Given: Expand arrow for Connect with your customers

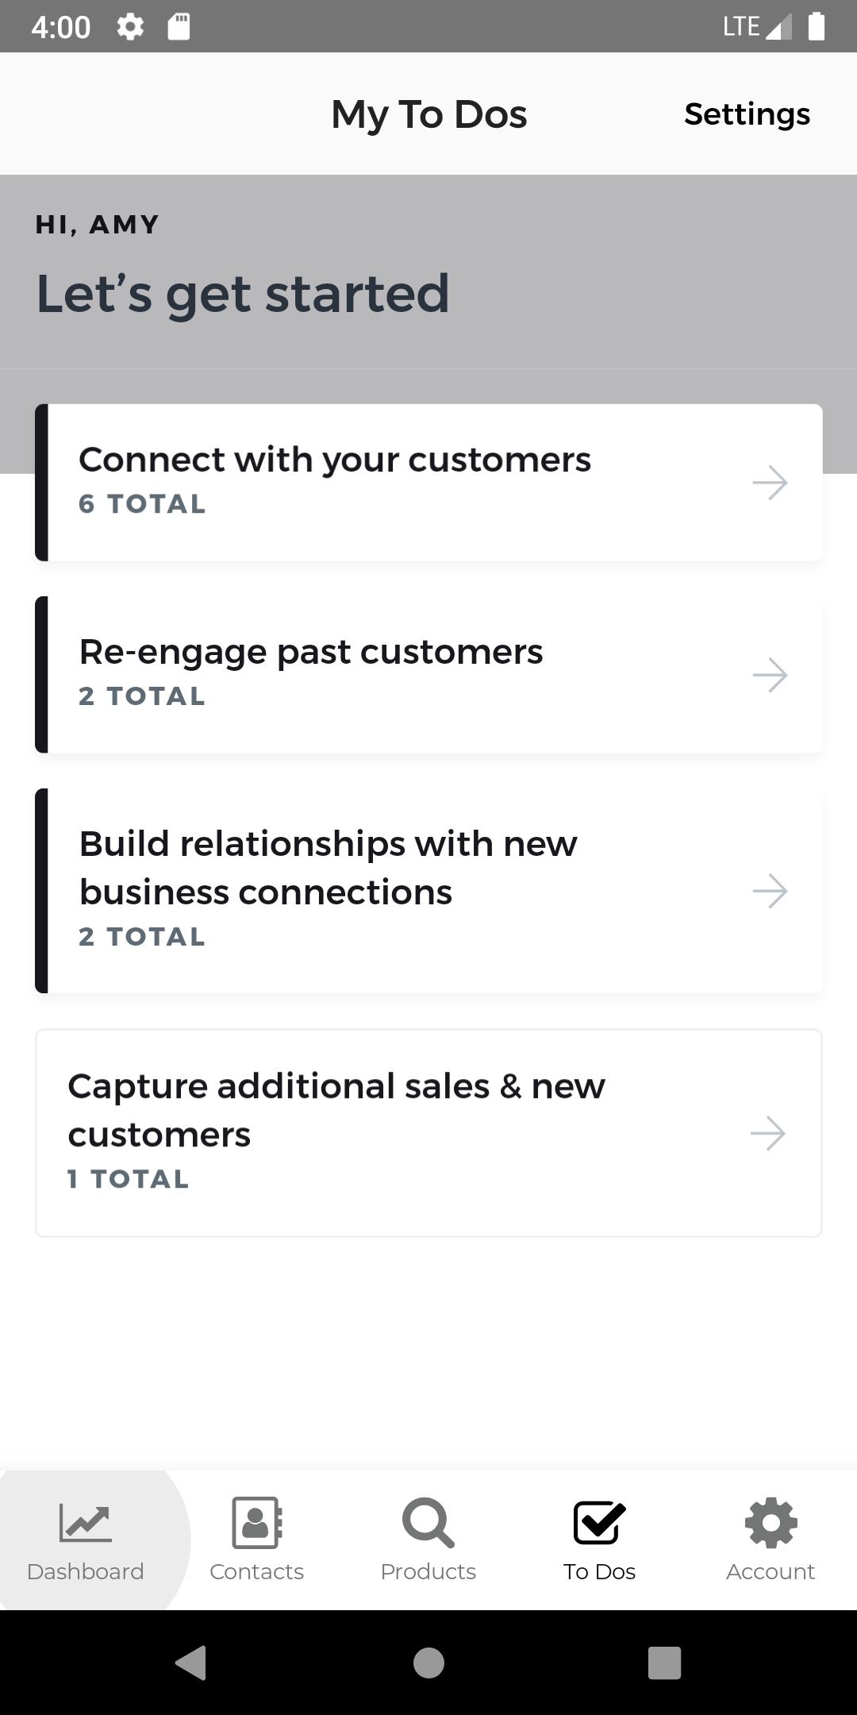Looking at the screenshot, I should point(770,483).
